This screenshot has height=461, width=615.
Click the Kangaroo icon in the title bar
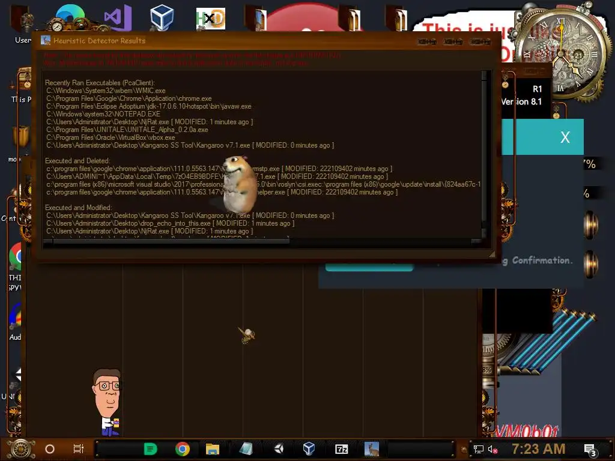coord(46,40)
